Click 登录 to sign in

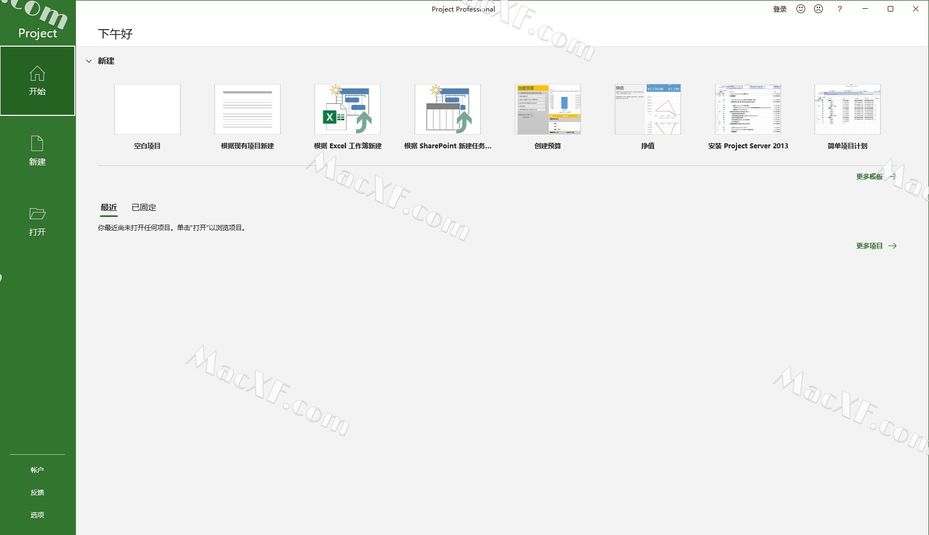tap(780, 9)
